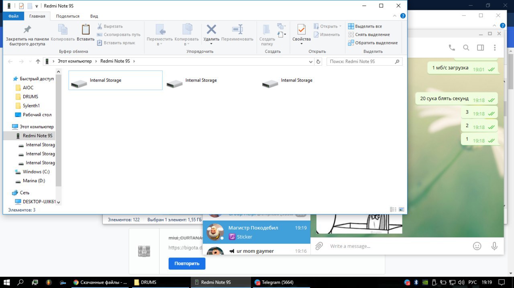Click Скопировать путь command
The image size is (514, 288).
coord(118,34)
